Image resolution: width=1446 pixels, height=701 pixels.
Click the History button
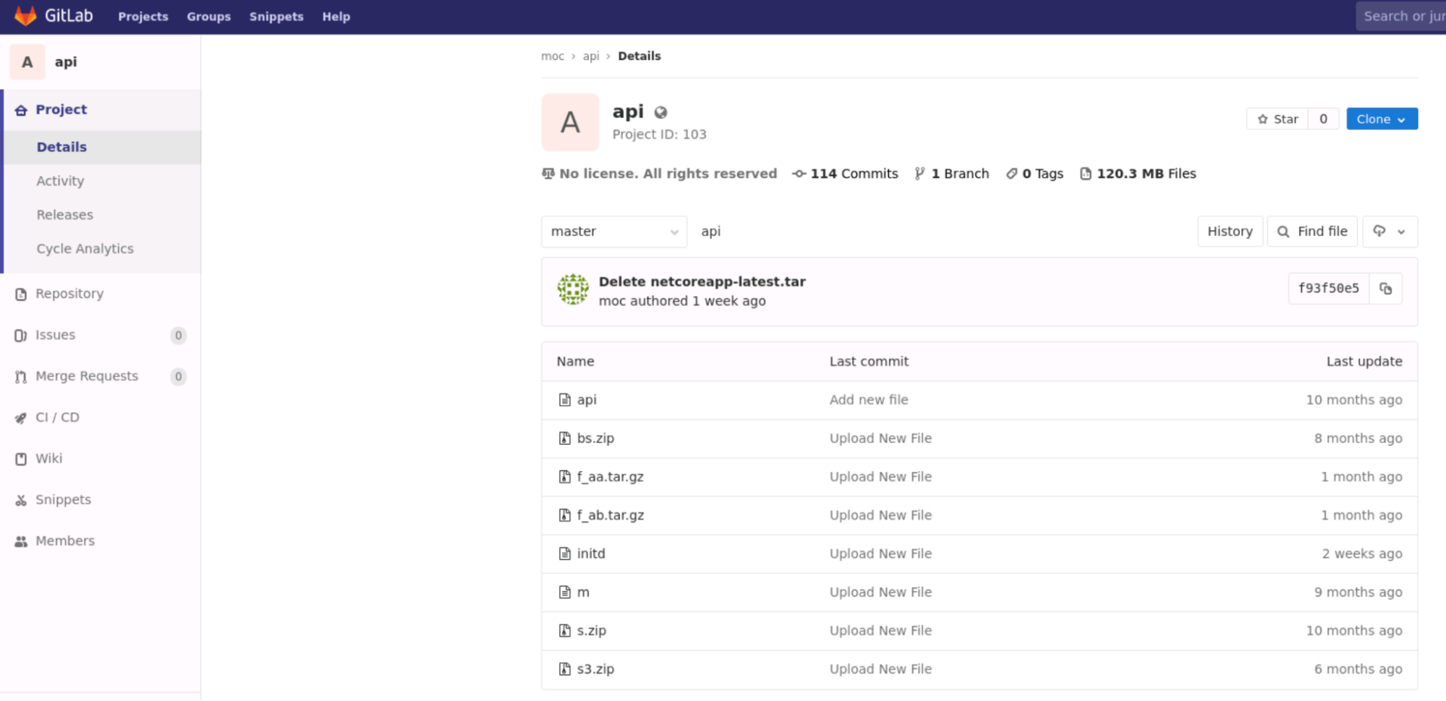[1230, 231]
